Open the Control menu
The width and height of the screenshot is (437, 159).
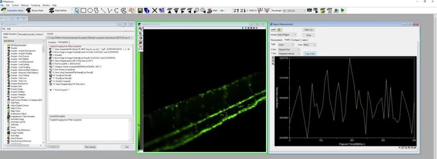point(15,5)
